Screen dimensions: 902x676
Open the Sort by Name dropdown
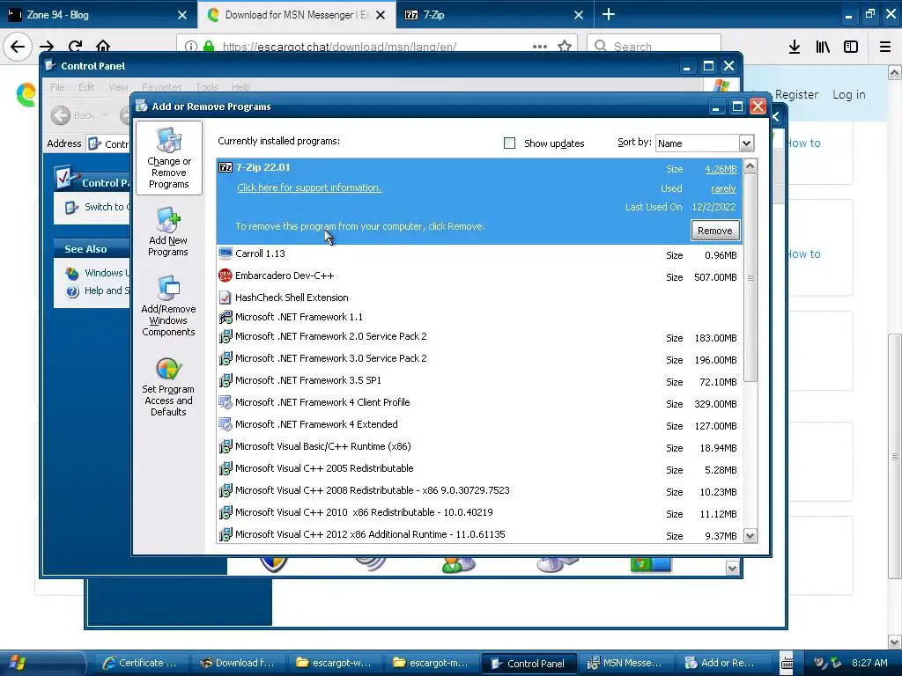coord(746,143)
